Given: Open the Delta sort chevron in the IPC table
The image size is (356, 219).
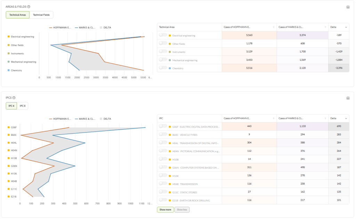Looking at the screenshot, I should (346, 118).
